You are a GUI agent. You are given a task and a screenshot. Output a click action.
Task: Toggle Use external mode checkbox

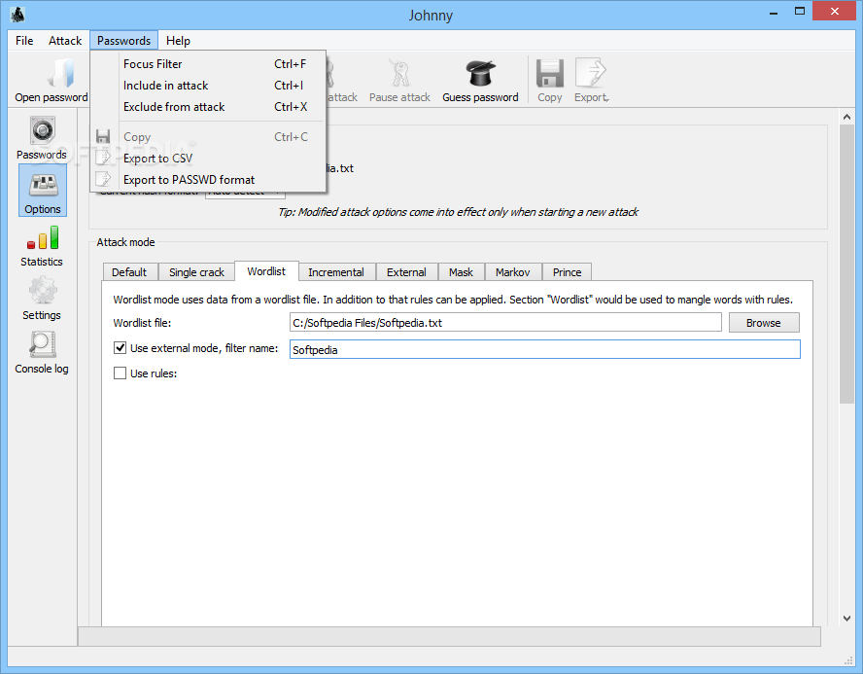click(120, 348)
